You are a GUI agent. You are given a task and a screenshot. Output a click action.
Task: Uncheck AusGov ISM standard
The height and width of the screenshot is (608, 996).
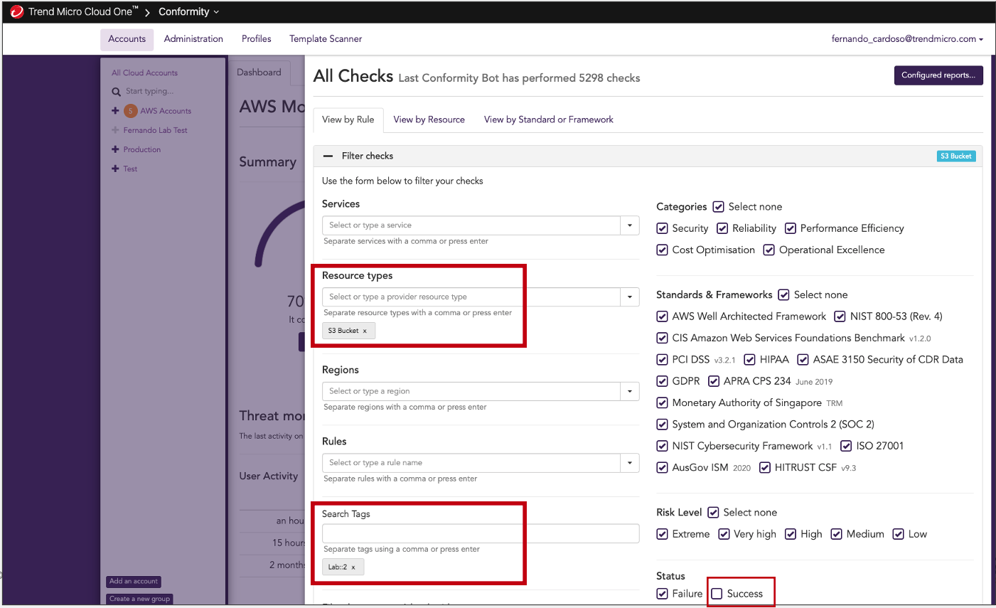click(663, 468)
